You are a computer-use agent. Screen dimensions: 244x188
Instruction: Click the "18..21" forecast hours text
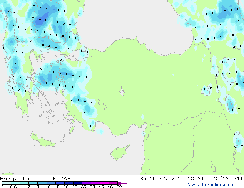[196, 179]
